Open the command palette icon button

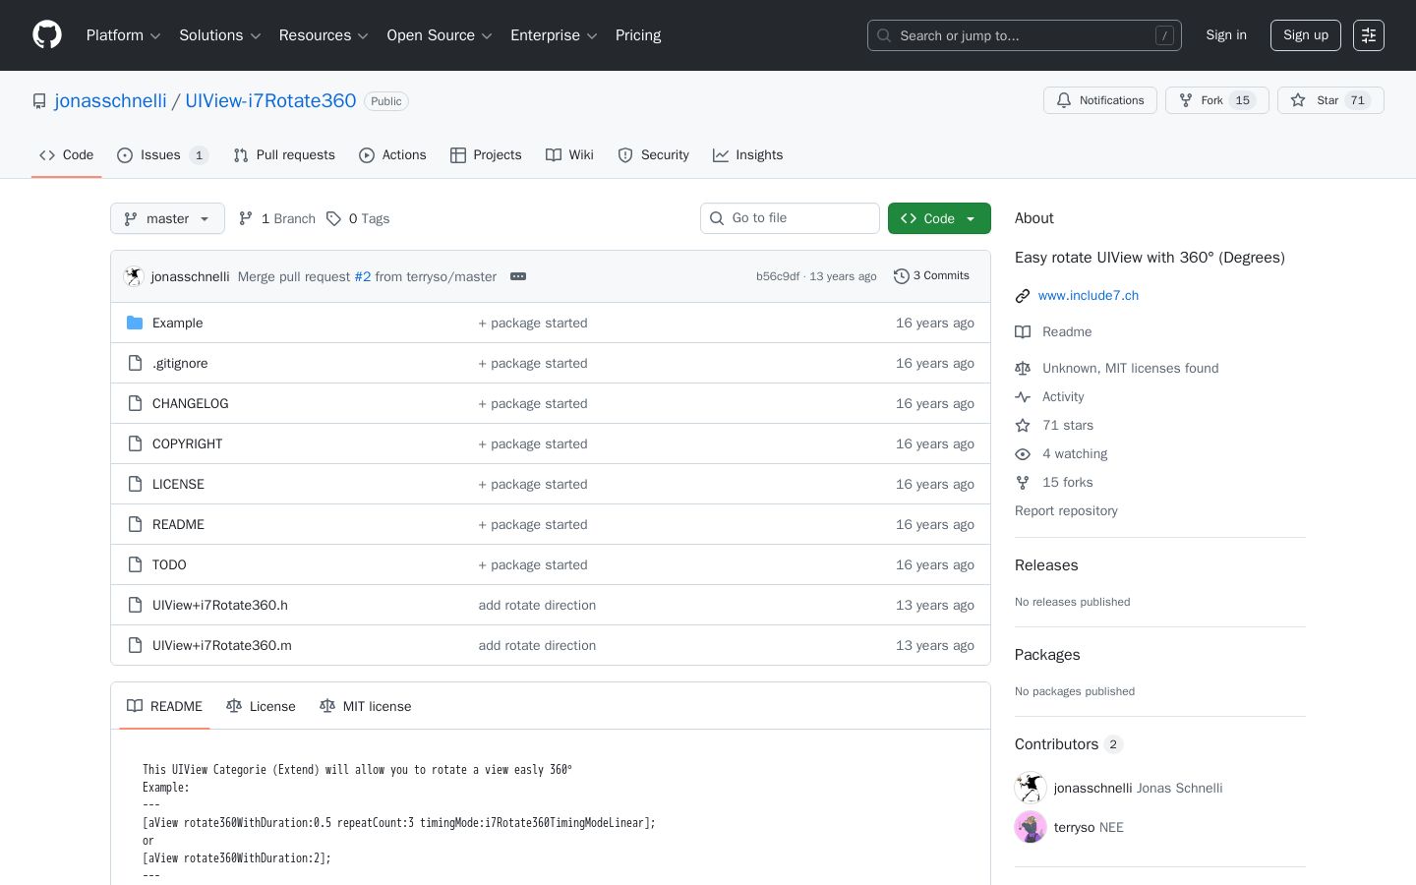point(1369,35)
